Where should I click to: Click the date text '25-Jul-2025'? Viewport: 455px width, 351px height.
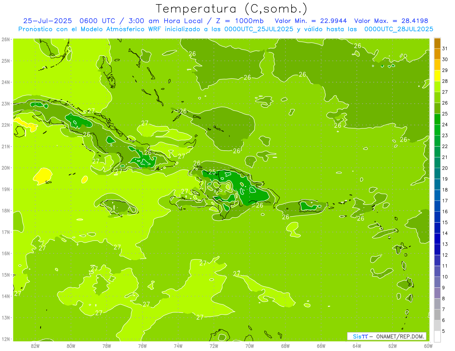(48, 21)
